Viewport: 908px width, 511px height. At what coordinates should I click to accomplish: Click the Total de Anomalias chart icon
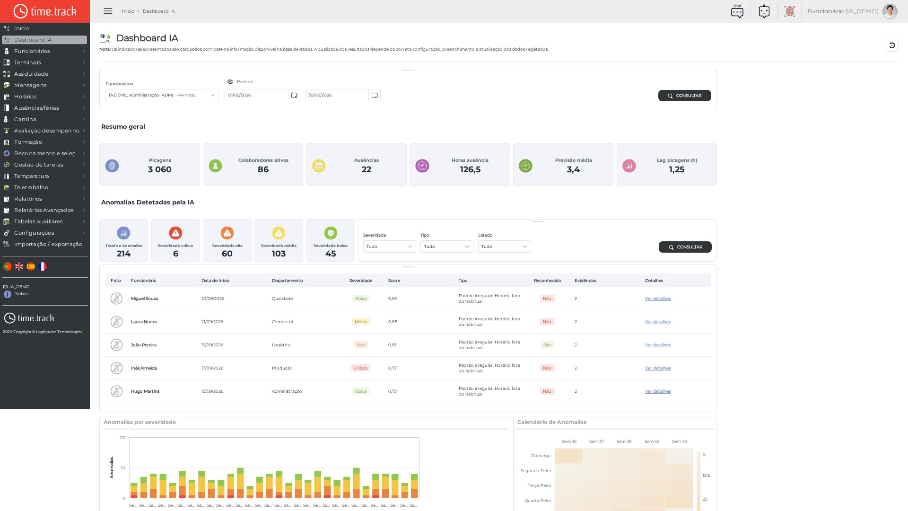click(x=123, y=233)
